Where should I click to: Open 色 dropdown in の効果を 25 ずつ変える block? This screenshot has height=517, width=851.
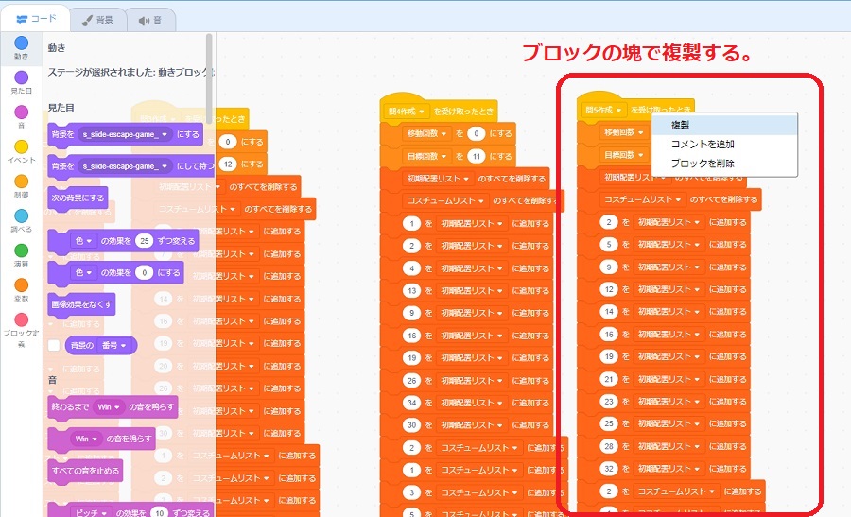[83, 241]
